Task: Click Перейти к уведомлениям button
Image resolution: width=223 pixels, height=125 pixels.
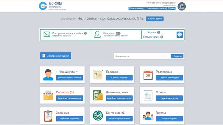Action: coord(69,98)
